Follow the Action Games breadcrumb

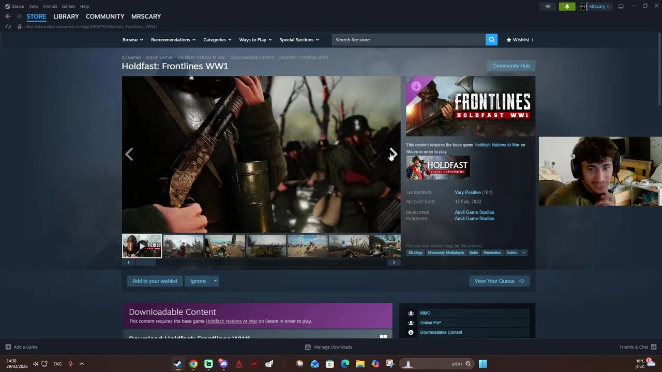point(159,57)
